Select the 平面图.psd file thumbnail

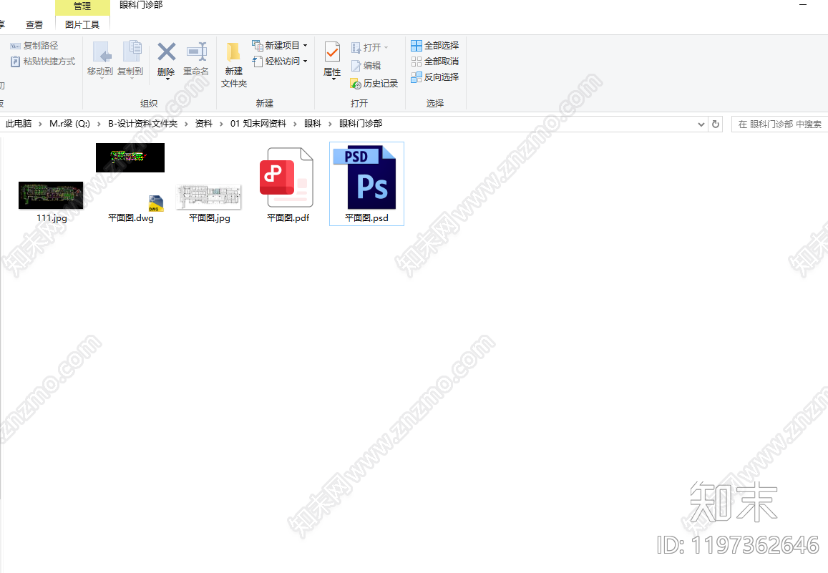pyautogui.click(x=366, y=184)
